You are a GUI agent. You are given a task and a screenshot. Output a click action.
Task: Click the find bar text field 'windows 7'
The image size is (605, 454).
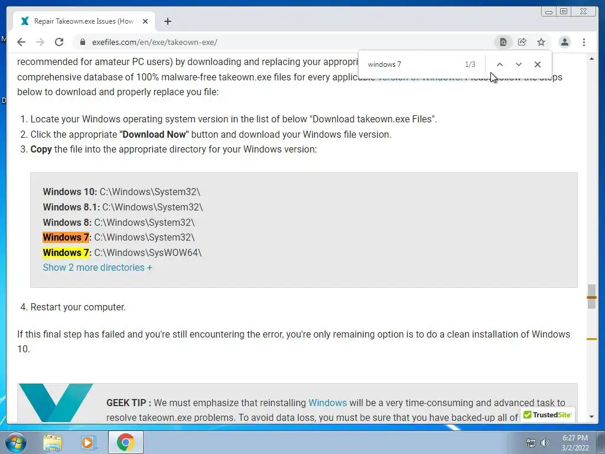(413, 64)
